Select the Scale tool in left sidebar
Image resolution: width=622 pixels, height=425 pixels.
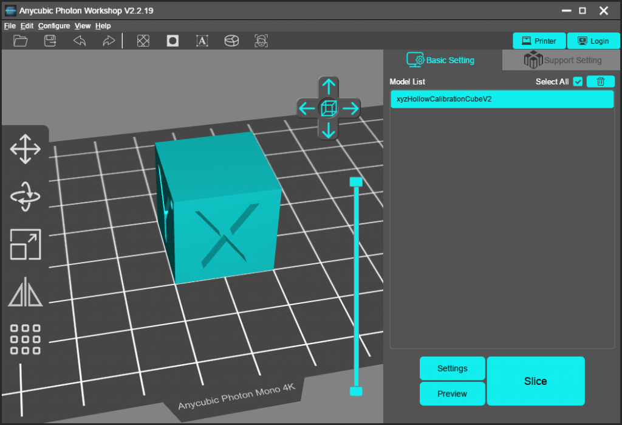click(26, 244)
